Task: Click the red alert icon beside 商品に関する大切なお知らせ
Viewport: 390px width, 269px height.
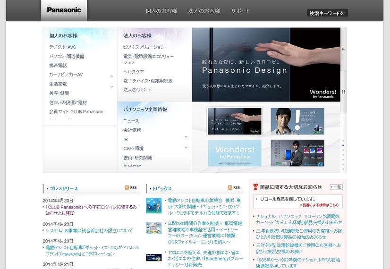Action: pos(255,187)
